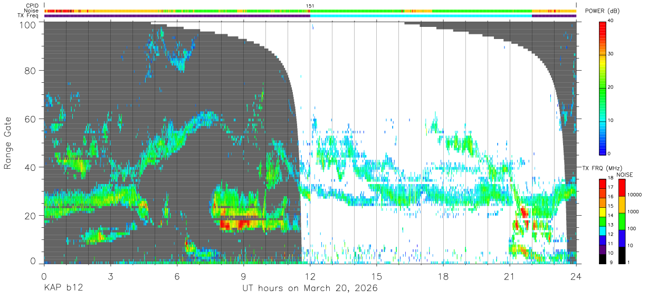This screenshot has height=299, width=648.
Task: Click the 24 hour label on the time axis
Action: pyautogui.click(x=576, y=277)
